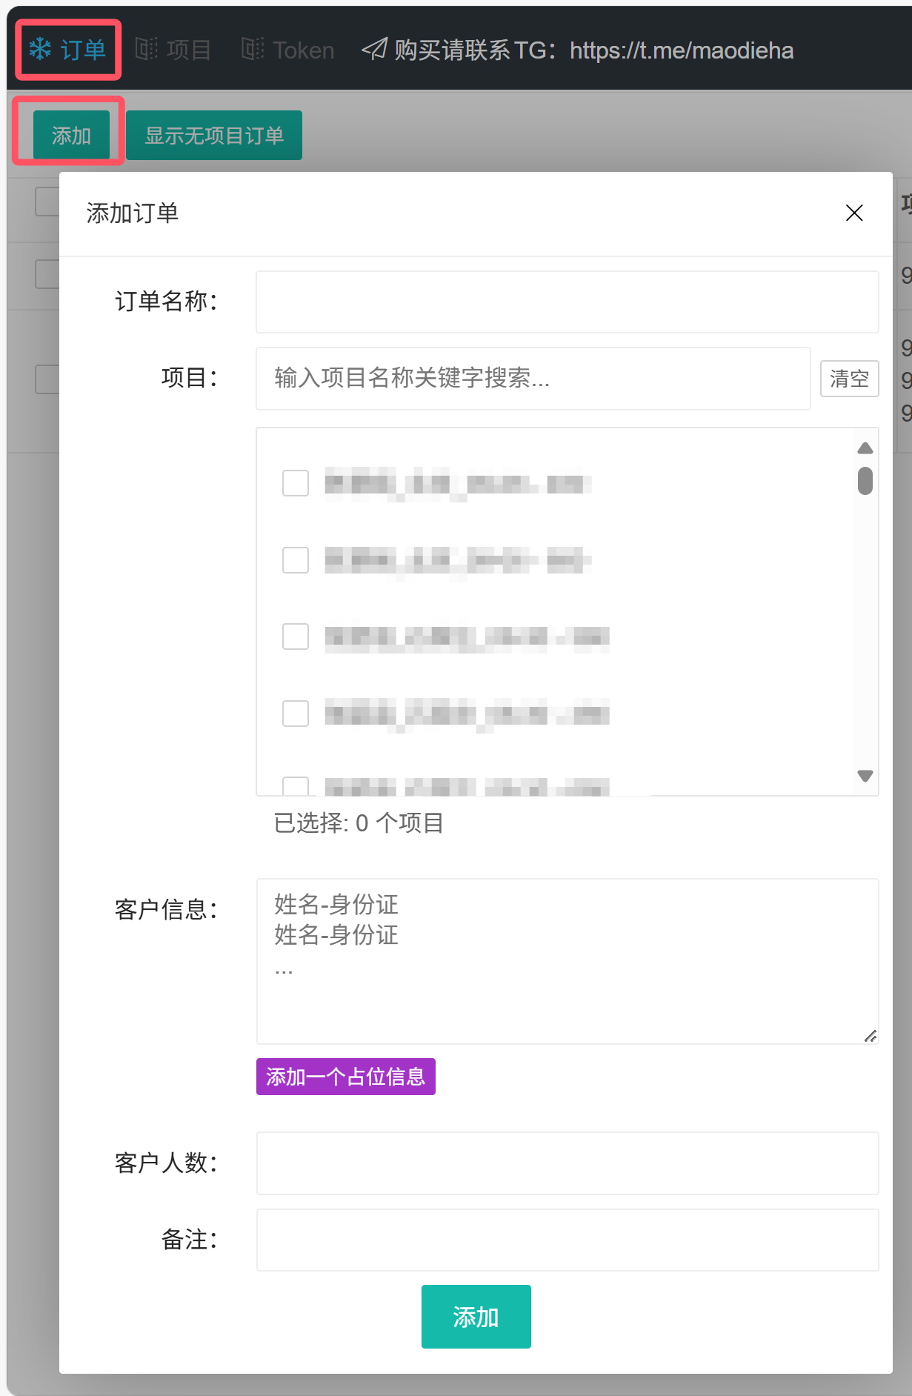
Task: Click the icon next to 项目 tab
Action: (147, 50)
